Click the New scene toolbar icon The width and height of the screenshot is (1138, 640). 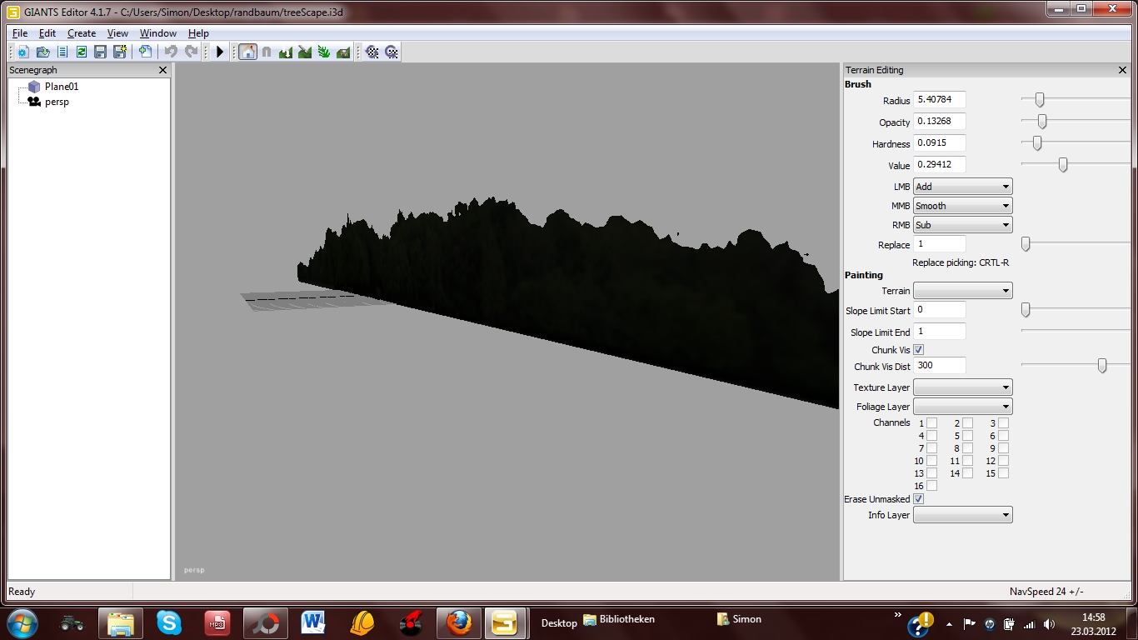pos(22,52)
